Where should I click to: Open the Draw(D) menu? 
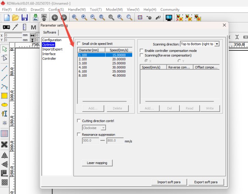pos(38,10)
